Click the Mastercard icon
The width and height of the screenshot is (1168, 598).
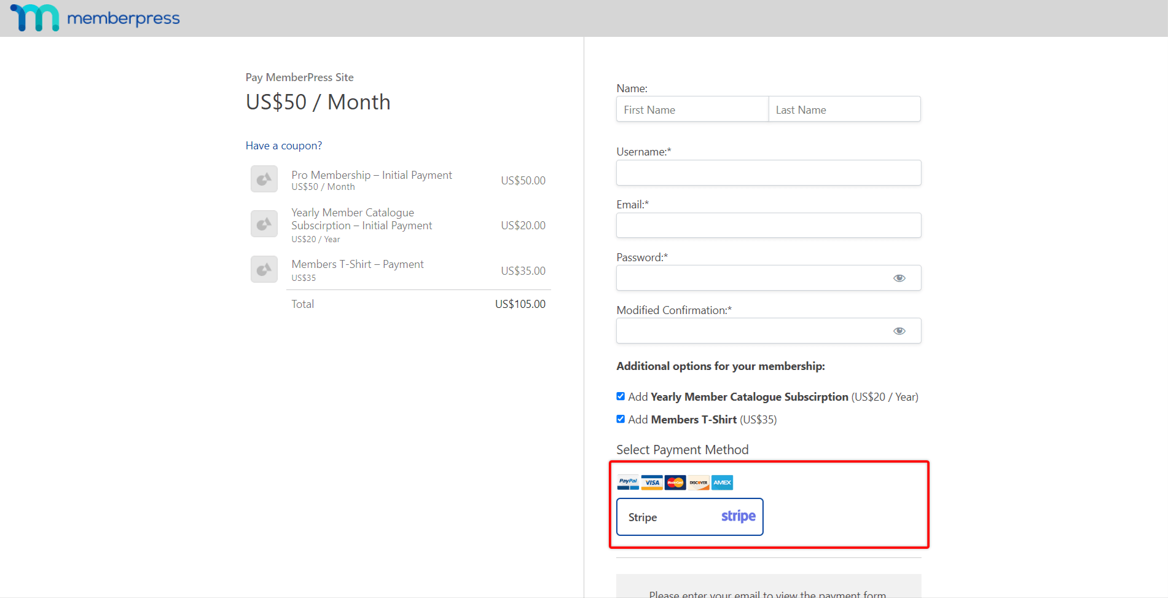tap(675, 482)
